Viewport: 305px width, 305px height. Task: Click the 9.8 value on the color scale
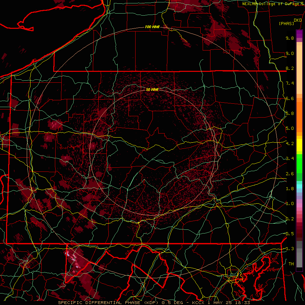[290, 38]
